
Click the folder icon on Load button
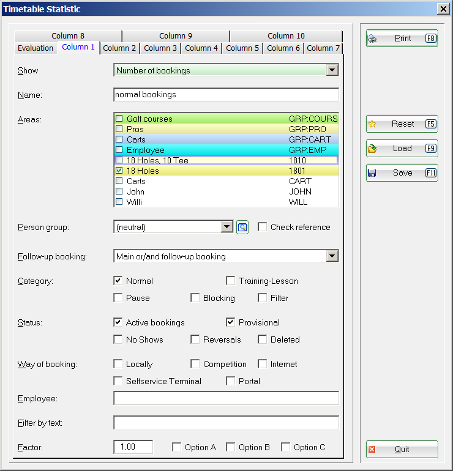click(x=372, y=149)
